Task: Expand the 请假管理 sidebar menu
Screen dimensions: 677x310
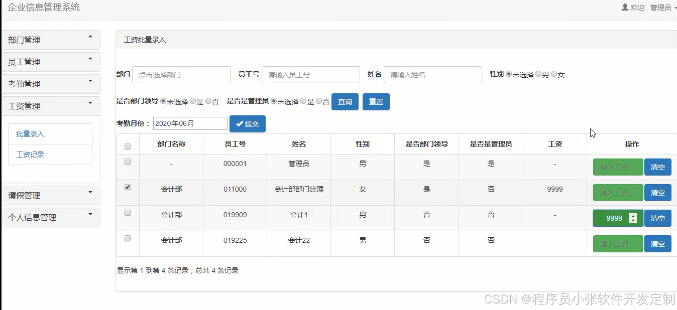Action: pos(50,195)
